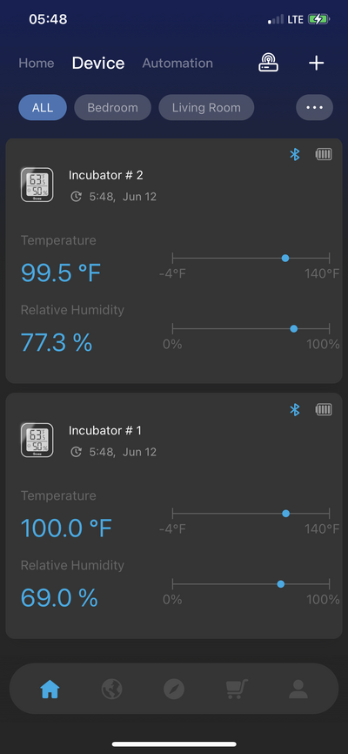Switch to the Home tab
Viewport: 348px width, 754px height.
(36, 64)
